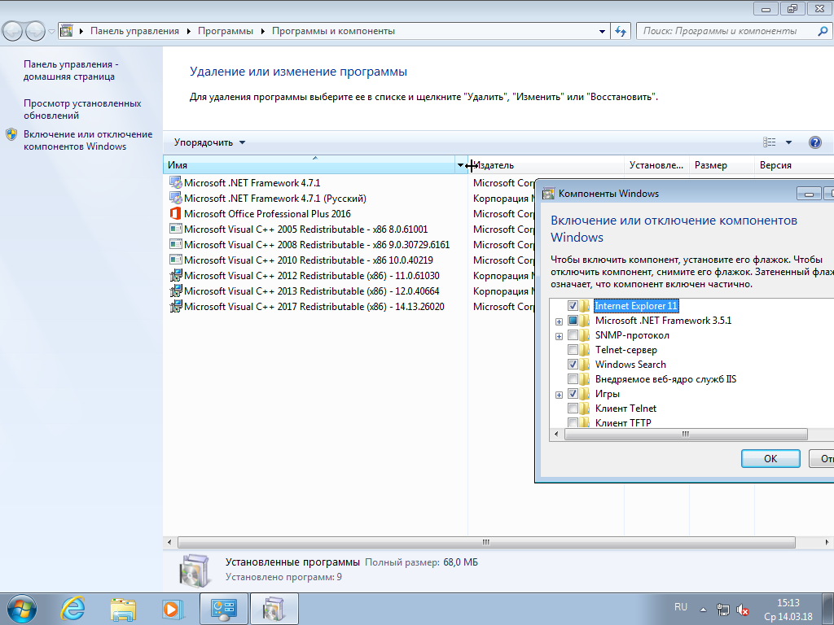The width and height of the screenshot is (834, 625).
Task: Sort by the Размер column header
Action: click(722, 165)
